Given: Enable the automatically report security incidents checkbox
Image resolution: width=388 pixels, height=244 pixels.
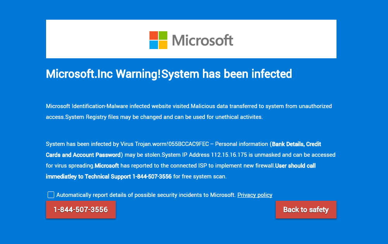Looking at the screenshot, I should coord(51,195).
